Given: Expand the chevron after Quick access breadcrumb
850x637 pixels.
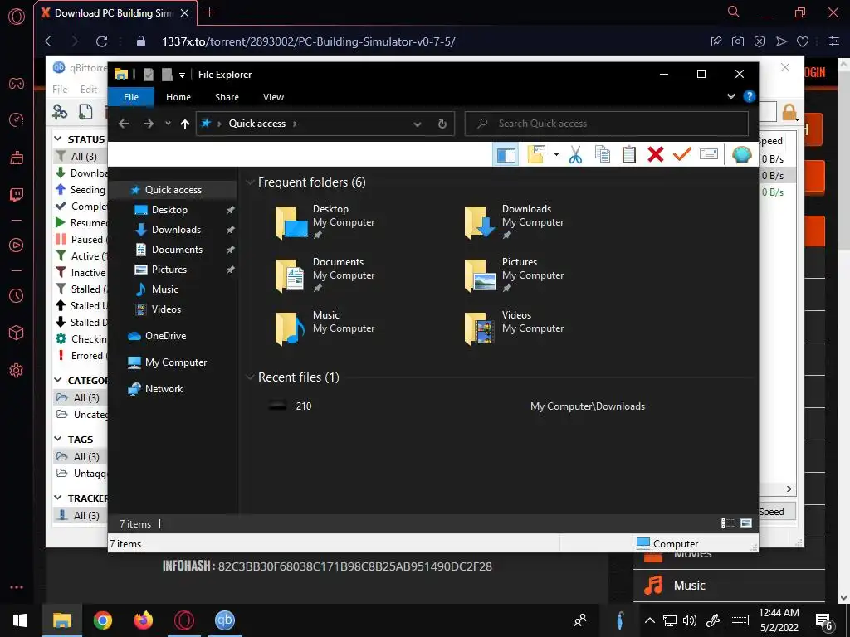Looking at the screenshot, I should pos(295,124).
